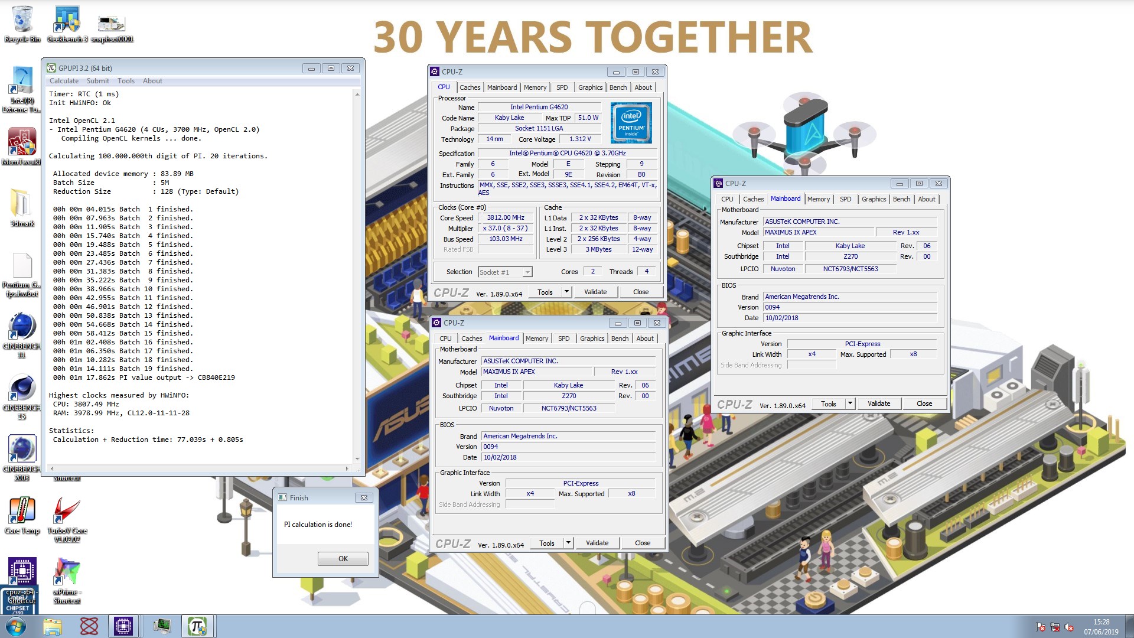Switch to Memory tab in the top CPU-Z window
This screenshot has width=1134, height=638.
click(x=535, y=87)
